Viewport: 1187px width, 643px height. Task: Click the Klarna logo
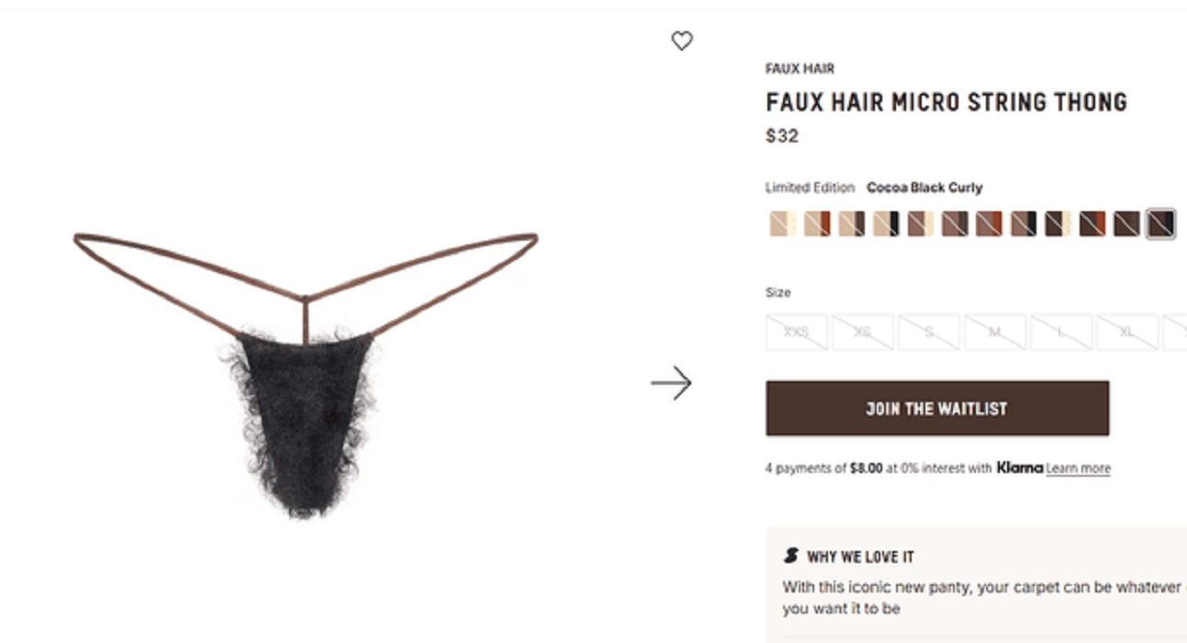pyautogui.click(x=1019, y=468)
